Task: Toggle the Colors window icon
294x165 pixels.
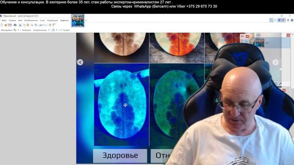Action: click(283, 20)
